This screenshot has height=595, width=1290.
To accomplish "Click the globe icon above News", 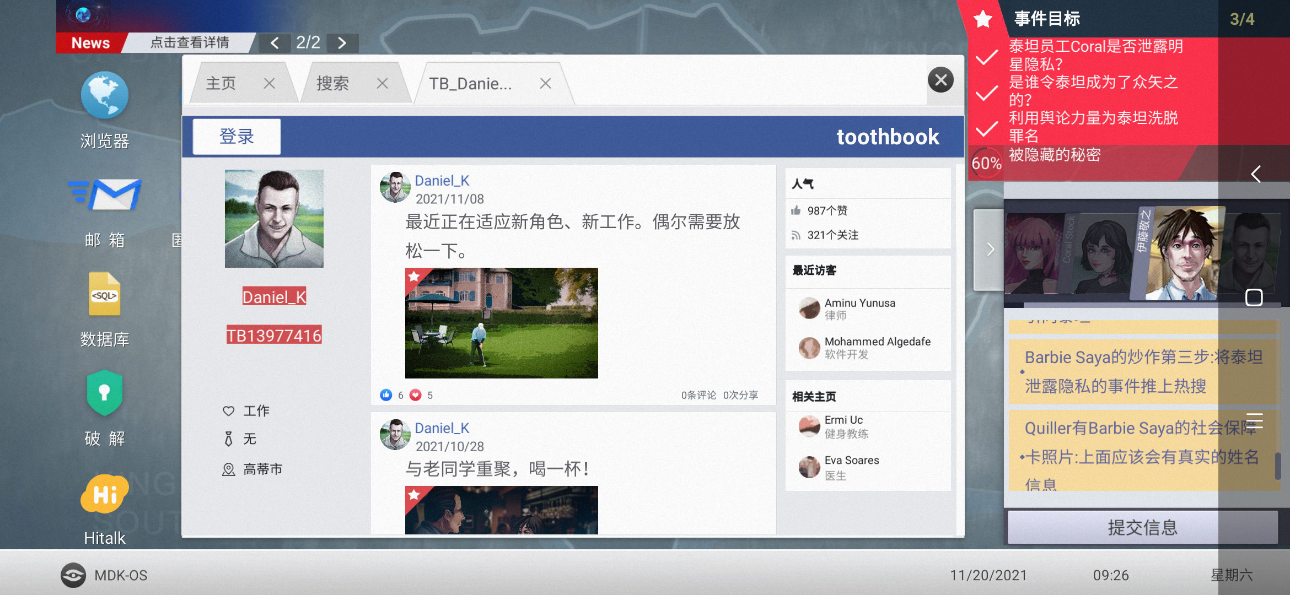I will click(83, 15).
